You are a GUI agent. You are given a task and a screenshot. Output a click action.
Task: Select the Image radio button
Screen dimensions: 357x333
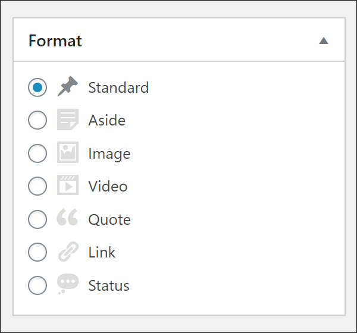(37, 153)
